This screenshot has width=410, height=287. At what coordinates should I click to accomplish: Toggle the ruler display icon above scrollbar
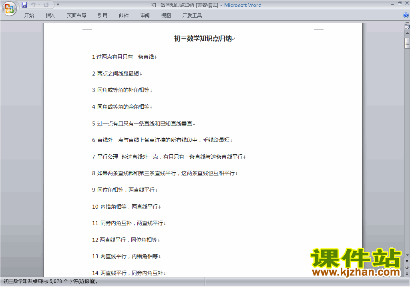tap(407, 26)
